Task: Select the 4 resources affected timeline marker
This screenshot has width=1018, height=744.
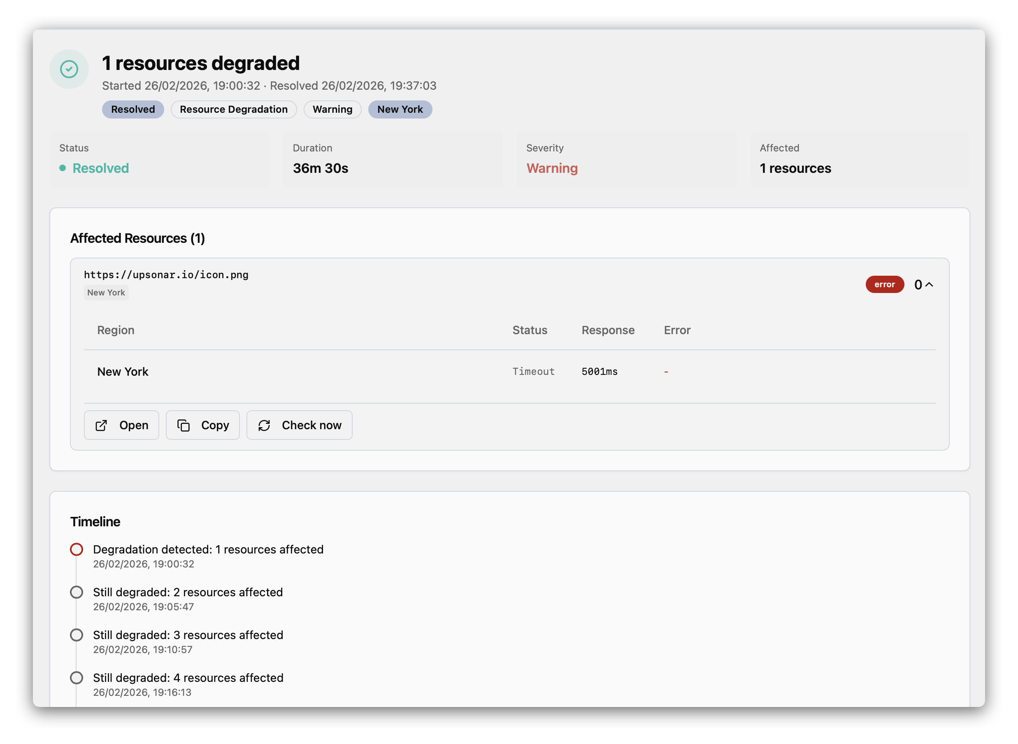Action: pyautogui.click(x=77, y=678)
